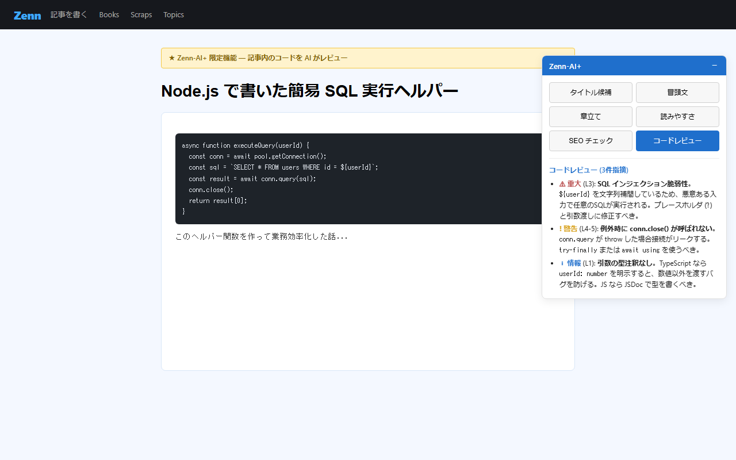The width and height of the screenshot is (736, 460).
Task: Run the 読みやすさ check
Action: coord(677,117)
